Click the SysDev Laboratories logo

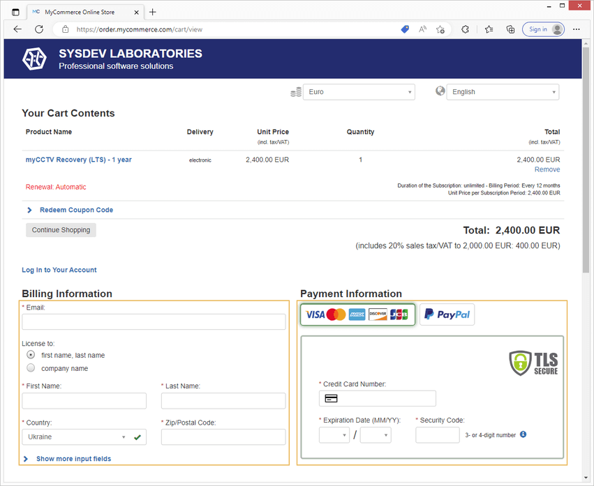point(34,59)
